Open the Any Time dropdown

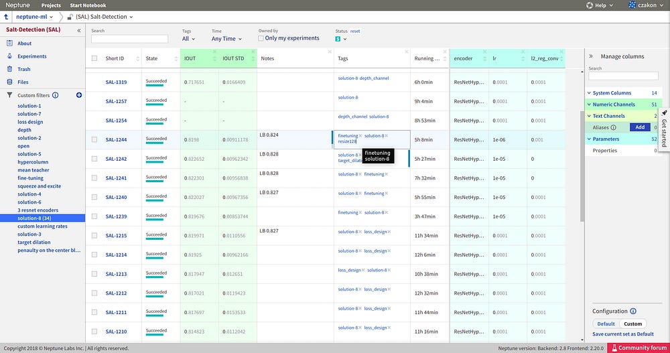click(226, 38)
